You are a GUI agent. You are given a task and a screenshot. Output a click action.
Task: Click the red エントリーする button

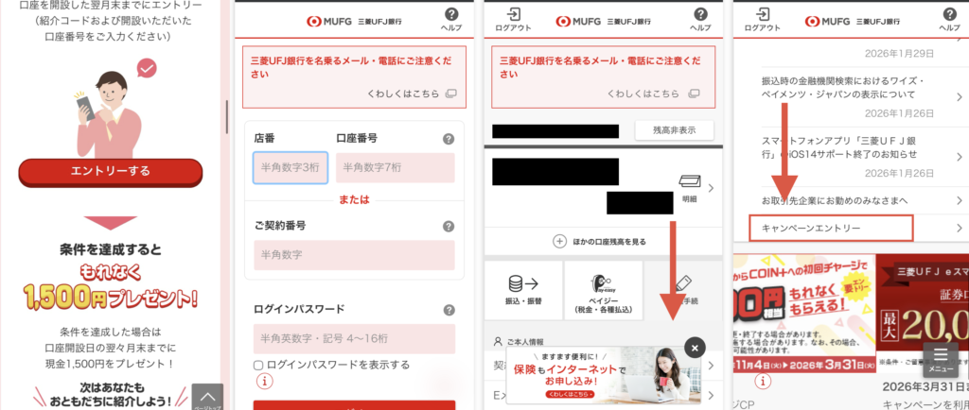coord(110,172)
